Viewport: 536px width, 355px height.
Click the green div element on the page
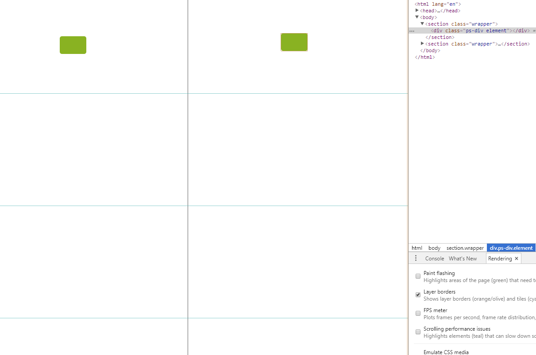(73, 45)
